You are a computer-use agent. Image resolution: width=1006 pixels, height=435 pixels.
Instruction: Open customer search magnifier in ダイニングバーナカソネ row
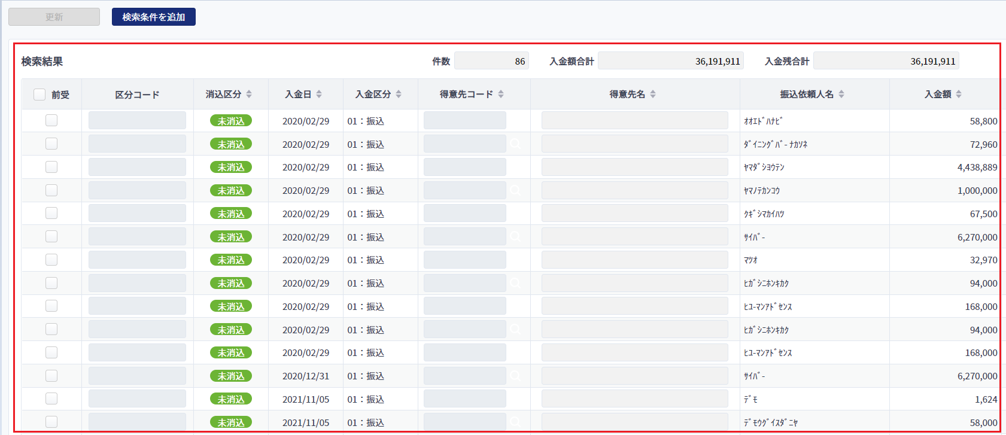515,144
